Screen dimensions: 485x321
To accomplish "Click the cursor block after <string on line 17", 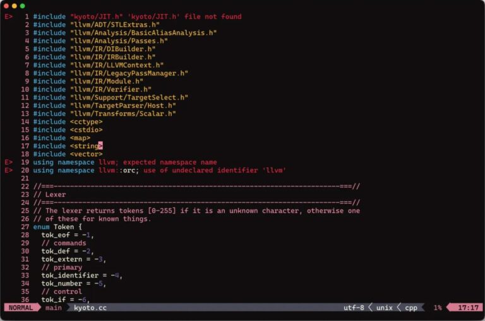I will (x=100, y=146).
